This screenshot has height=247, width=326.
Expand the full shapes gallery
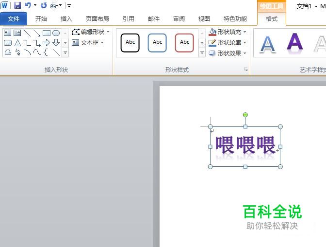[65, 53]
